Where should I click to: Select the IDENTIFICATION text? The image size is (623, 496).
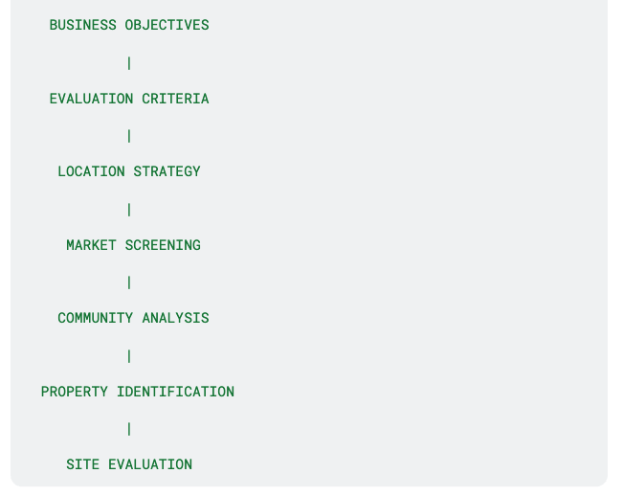(x=175, y=392)
